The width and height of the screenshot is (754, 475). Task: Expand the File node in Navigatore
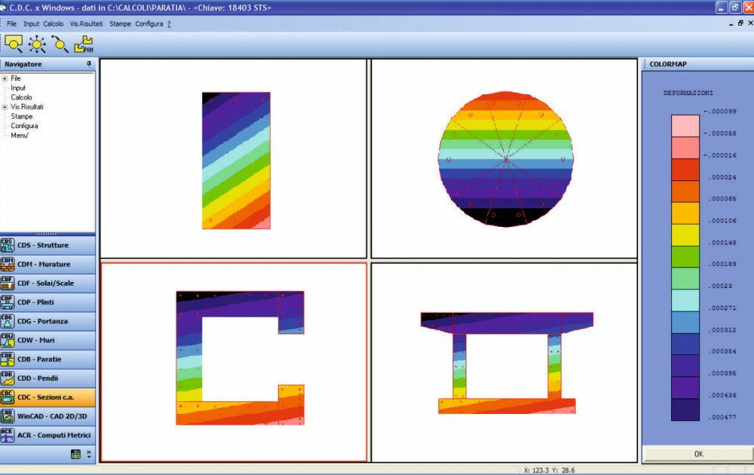(x=5, y=78)
